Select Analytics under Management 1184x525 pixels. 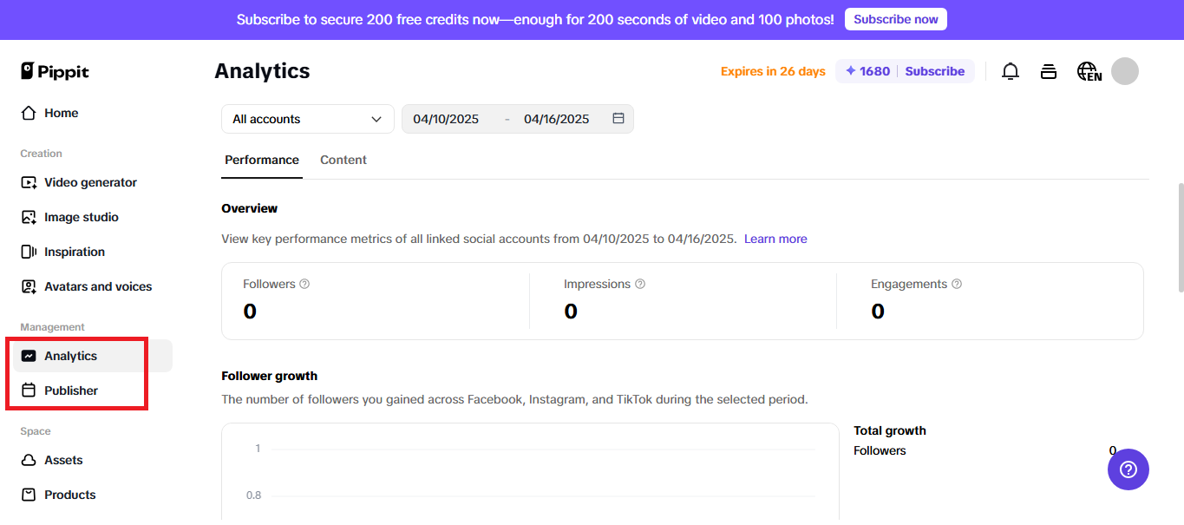(x=70, y=355)
